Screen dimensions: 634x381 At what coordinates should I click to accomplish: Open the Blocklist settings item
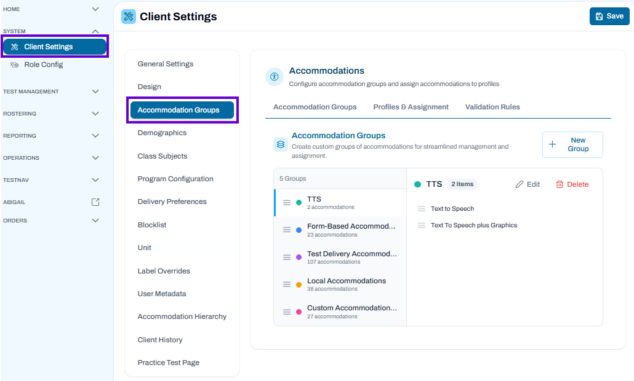pyautogui.click(x=152, y=225)
